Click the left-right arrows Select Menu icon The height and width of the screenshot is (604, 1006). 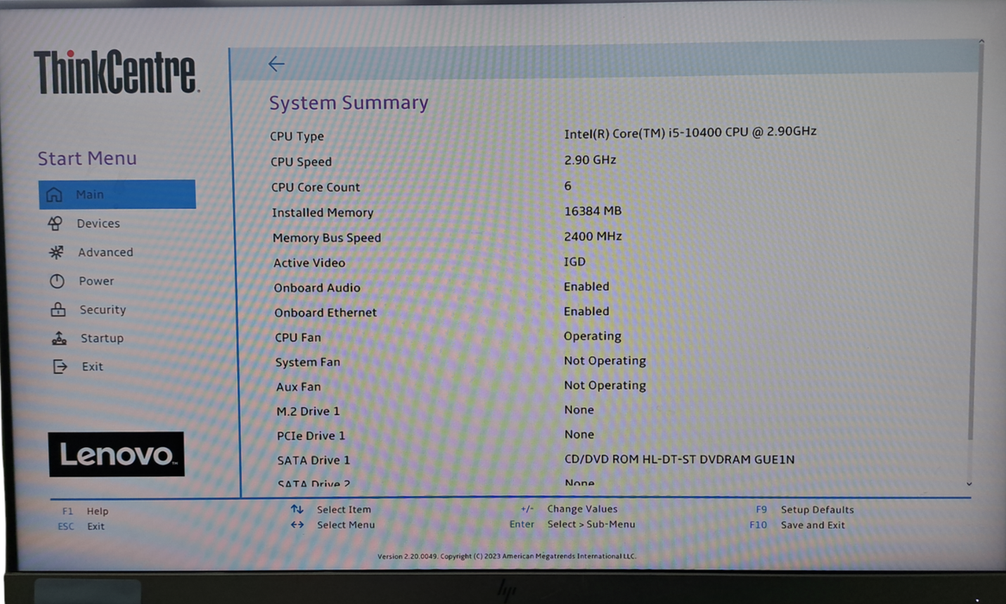[x=297, y=525]
